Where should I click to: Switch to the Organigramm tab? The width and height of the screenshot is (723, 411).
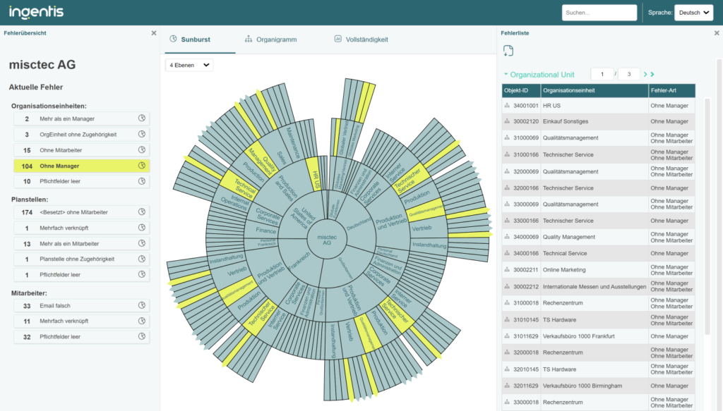click(x=270, y=39)
